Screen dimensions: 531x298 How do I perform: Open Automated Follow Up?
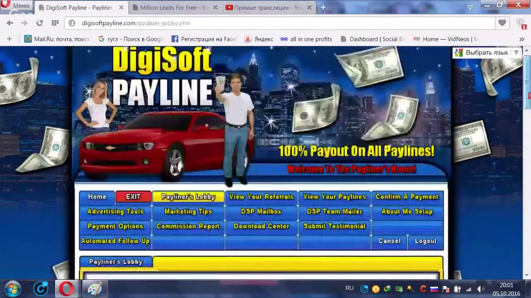115,241
